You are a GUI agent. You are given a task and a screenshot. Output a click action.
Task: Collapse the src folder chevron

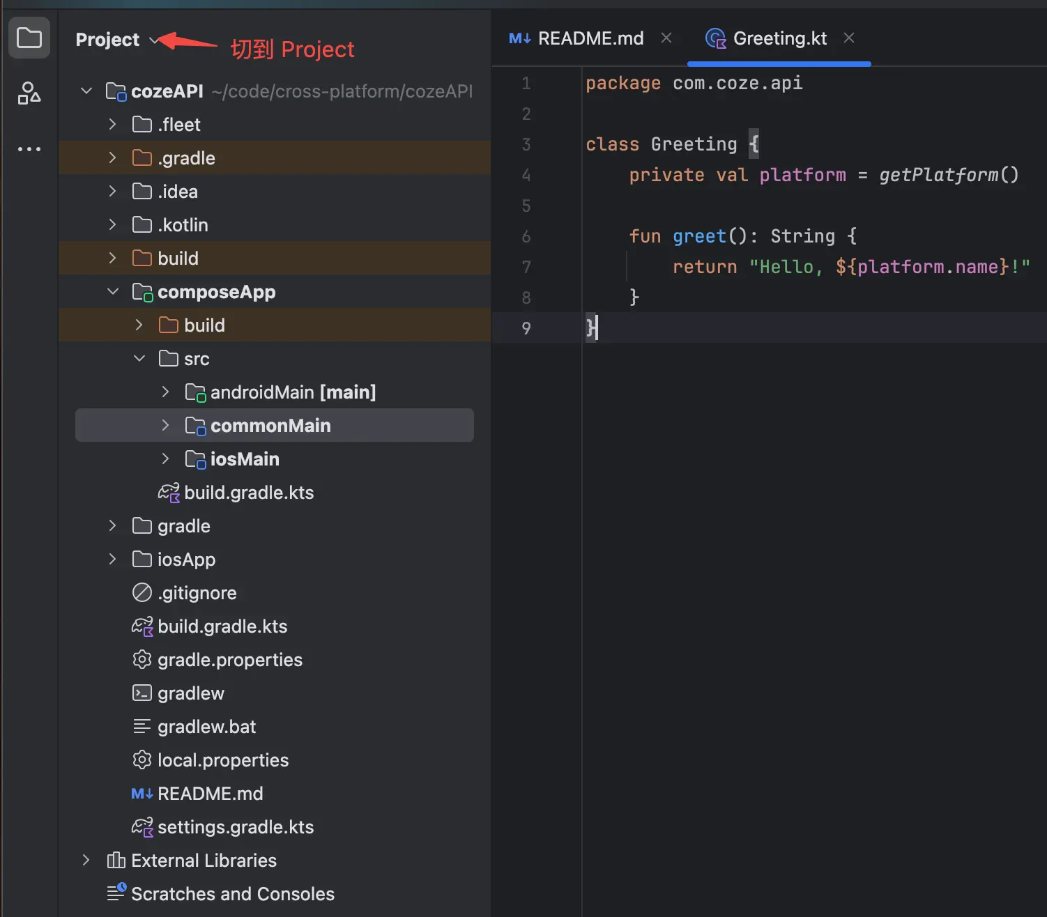coord(139,359)
